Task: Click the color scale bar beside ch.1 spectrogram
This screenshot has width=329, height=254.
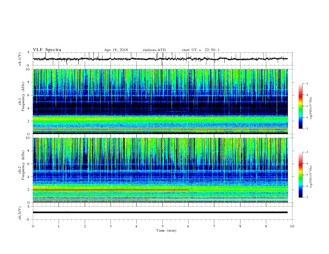Action: (301, 106)
